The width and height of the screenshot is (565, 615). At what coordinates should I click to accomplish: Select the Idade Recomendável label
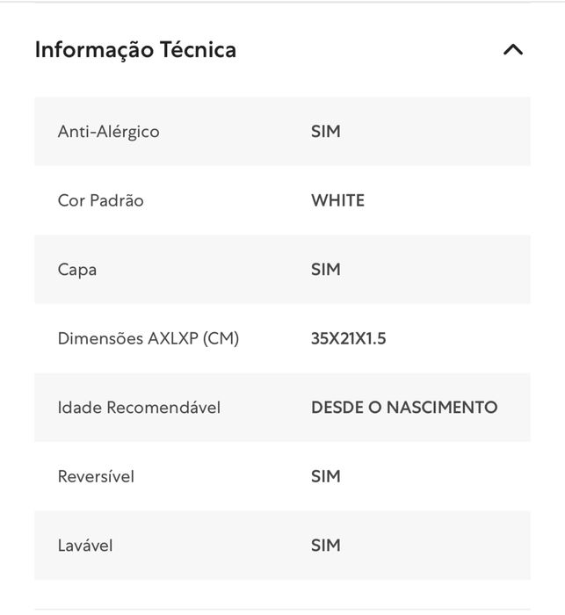coord(139,408)
